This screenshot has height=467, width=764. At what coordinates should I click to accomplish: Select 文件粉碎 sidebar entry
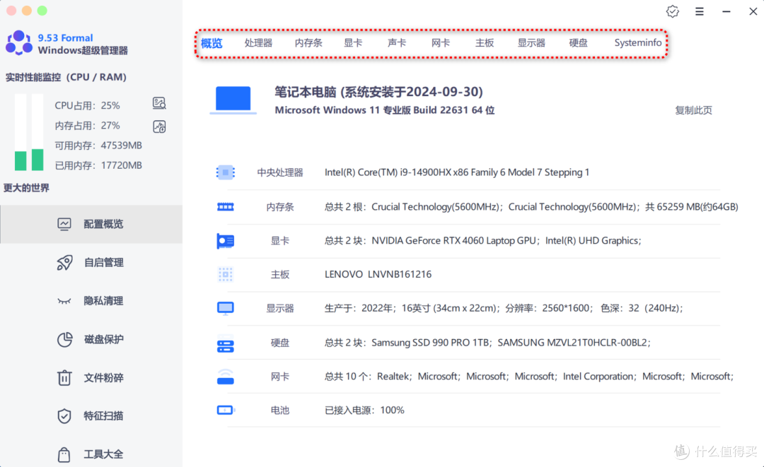point(91,378)
